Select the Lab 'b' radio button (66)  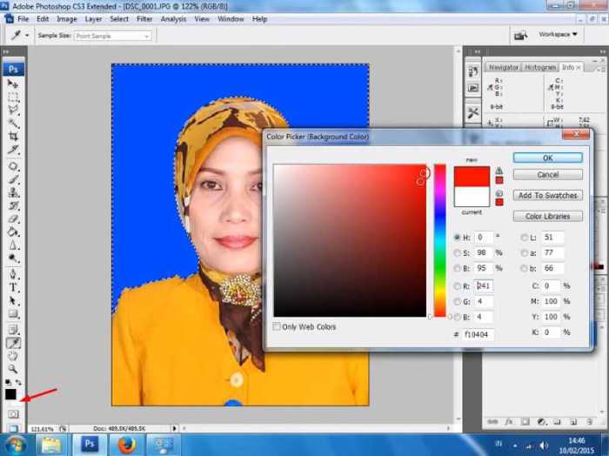[x=525, y=268]
